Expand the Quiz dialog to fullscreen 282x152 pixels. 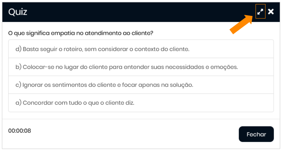[260, 12]
